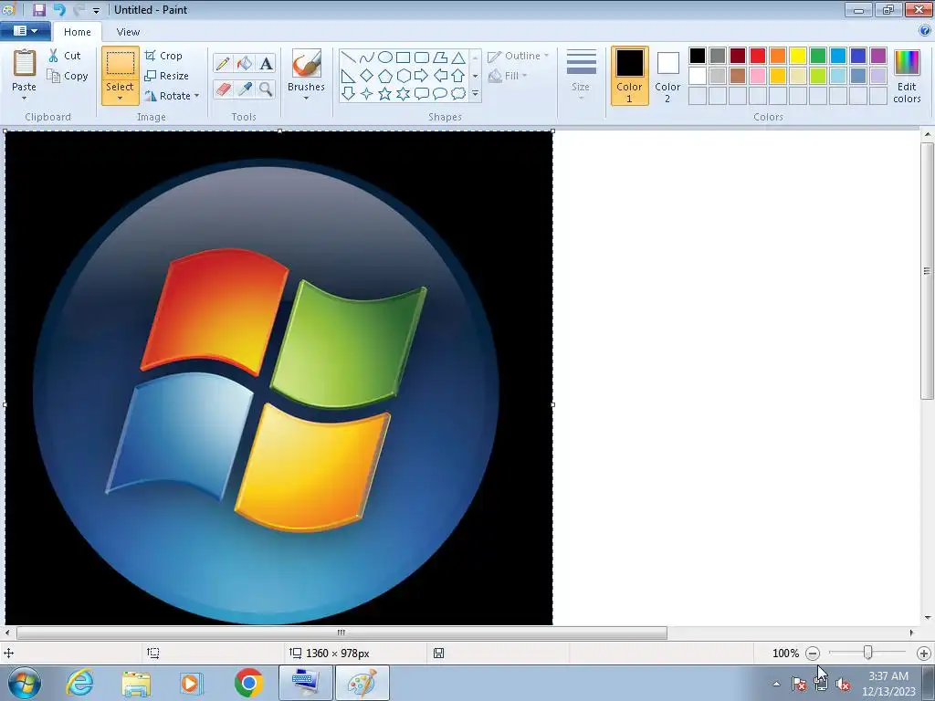Select the Down arrow shape
This screenshot has width=935, height=701.
[x=348, y=94]
